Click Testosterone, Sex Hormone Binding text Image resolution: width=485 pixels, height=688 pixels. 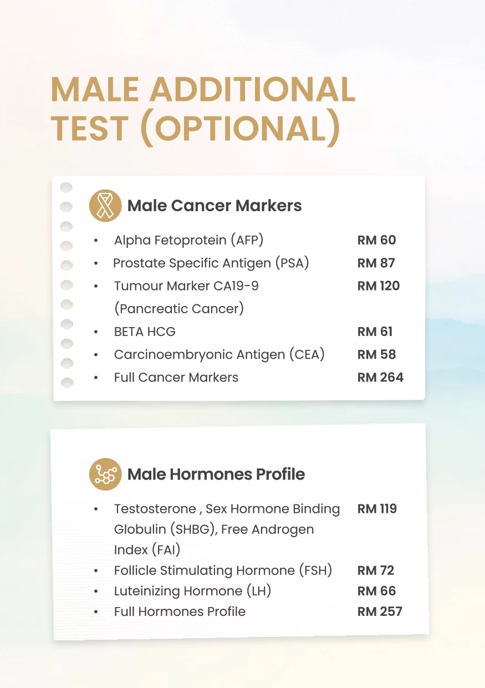227,509
